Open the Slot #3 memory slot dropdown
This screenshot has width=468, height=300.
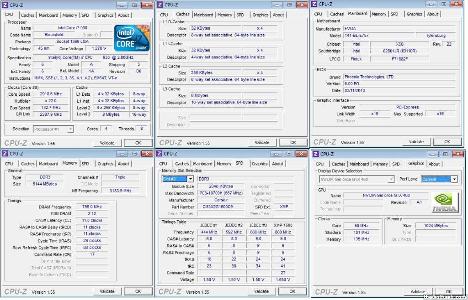(190, 179)
